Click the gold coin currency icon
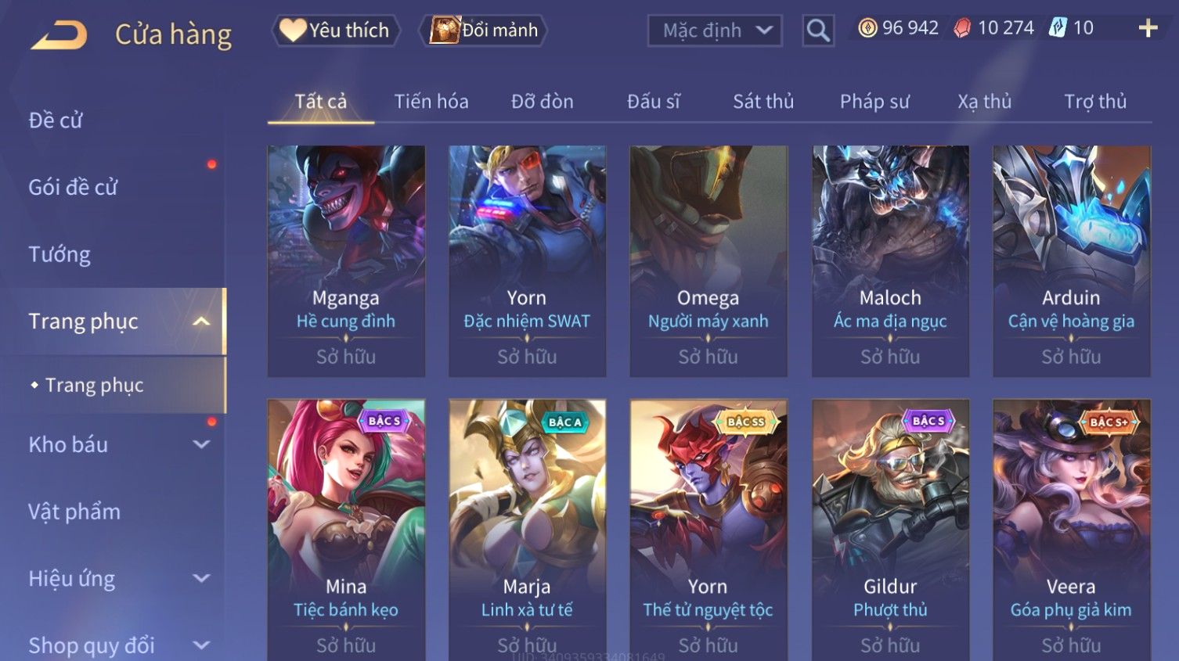Image resolution: width=1179 pixels, height=661 pixels. [x=867, y=28]
